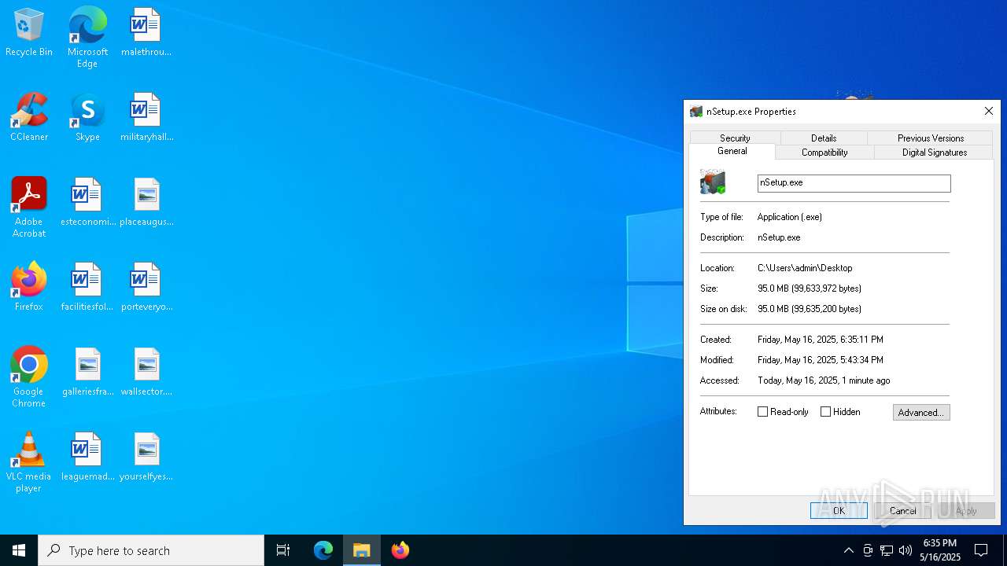The width and height of the screenshot is (1007, 566).
Task: Open the volume control tray icon
Action: click(906, 550)
